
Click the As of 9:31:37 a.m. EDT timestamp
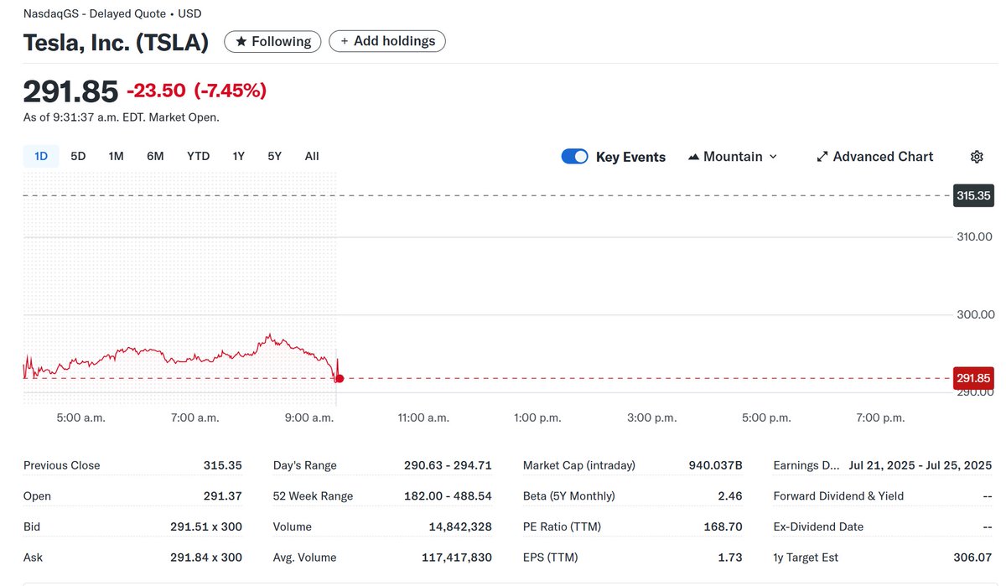(122, 117)
